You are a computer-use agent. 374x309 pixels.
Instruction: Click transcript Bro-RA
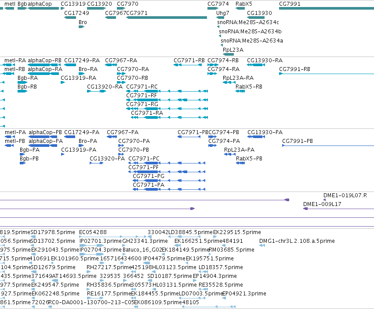tap(88, 69)
